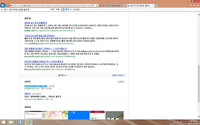Open Favorites with the star icon
Viewport: 200px width, 125px height.
coord(194,5)
